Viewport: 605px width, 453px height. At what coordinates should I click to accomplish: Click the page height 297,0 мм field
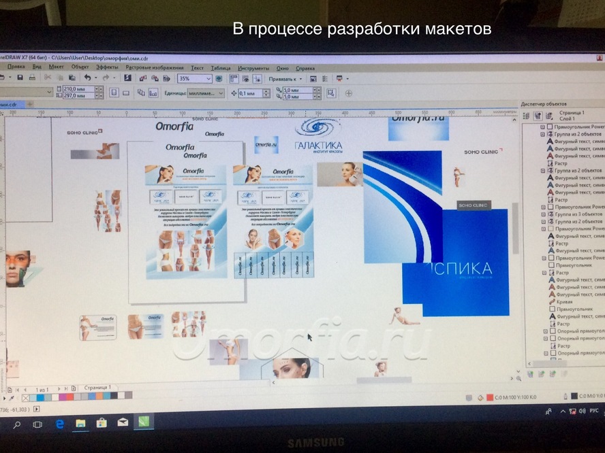pyautogui.click(x=79, y=95)
